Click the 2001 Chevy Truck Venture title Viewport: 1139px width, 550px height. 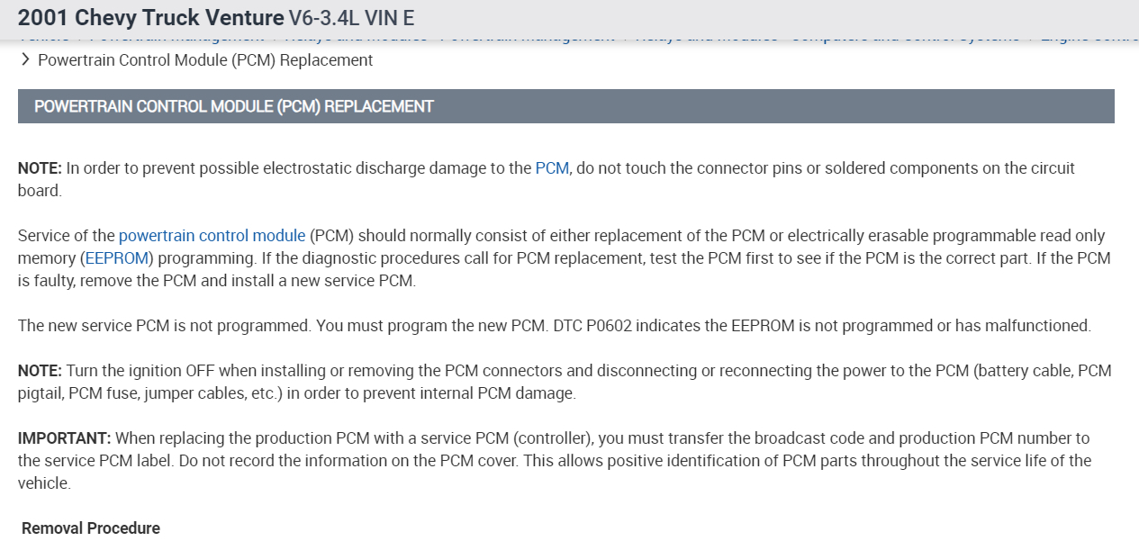coord(149,17)
